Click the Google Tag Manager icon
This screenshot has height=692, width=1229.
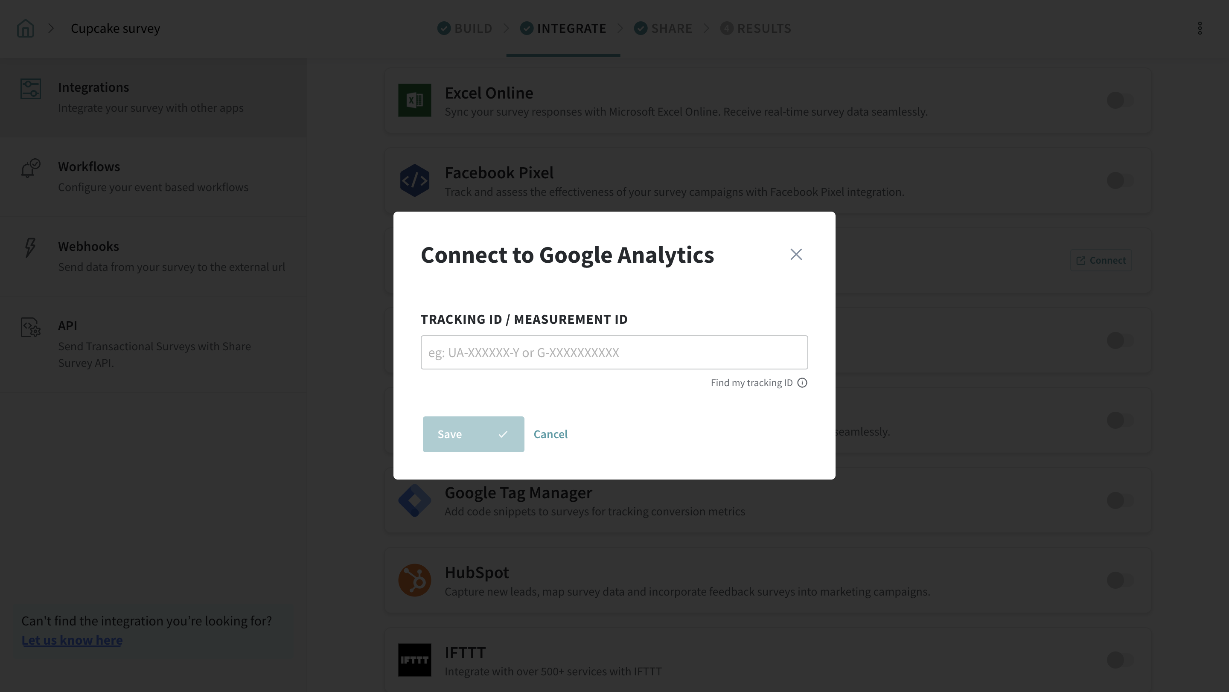click(x=414, y=500)
